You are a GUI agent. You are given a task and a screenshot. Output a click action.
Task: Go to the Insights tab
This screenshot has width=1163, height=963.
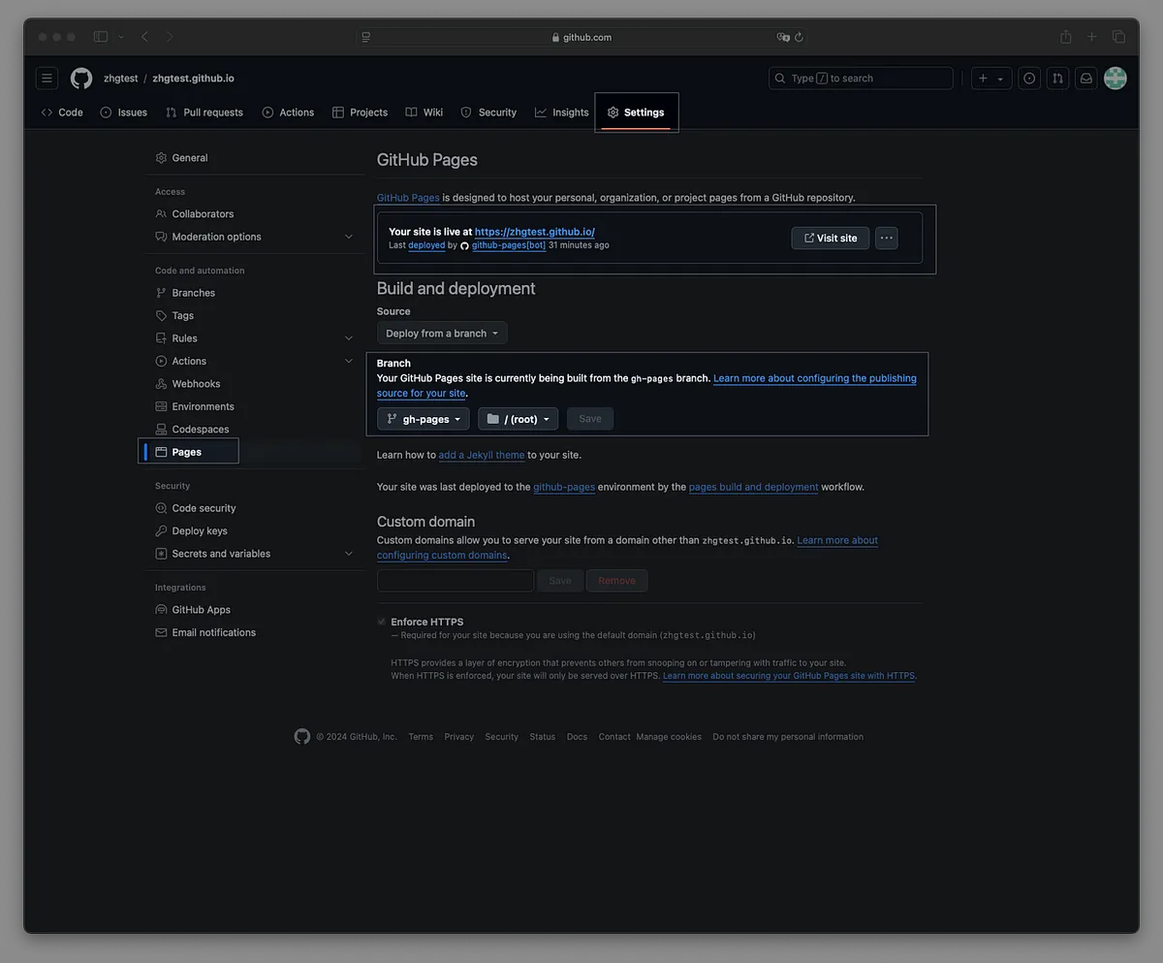pos(561,112)
